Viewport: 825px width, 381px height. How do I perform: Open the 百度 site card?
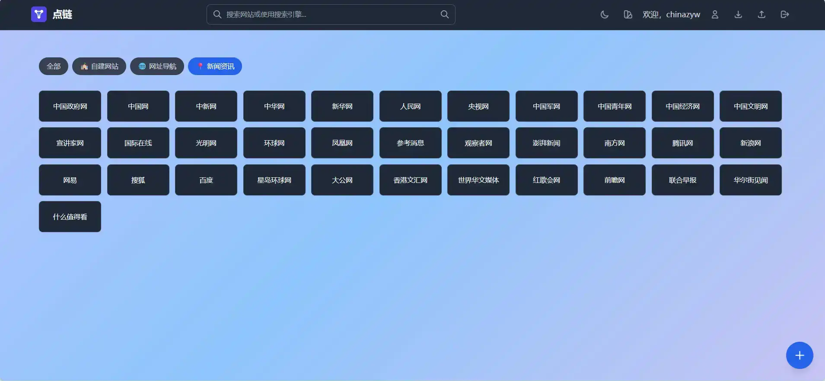pos(206,180)
